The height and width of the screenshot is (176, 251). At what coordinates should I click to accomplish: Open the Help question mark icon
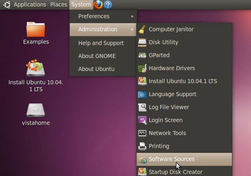108,5
